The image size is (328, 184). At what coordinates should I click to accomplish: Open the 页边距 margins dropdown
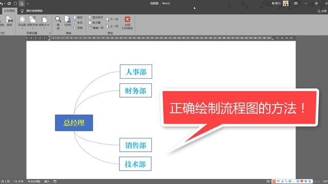point(22,22)
